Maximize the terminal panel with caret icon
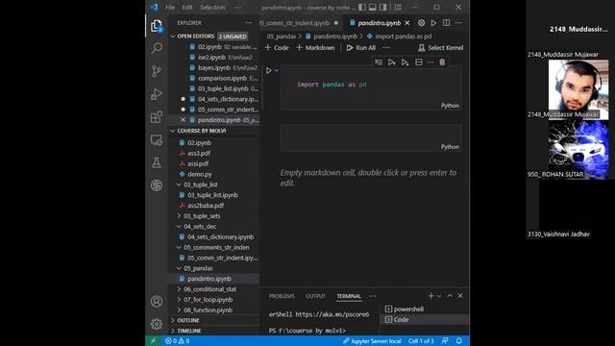Viewport: 615px width, 346px height. pyautogui.click(x=450, y=296)
